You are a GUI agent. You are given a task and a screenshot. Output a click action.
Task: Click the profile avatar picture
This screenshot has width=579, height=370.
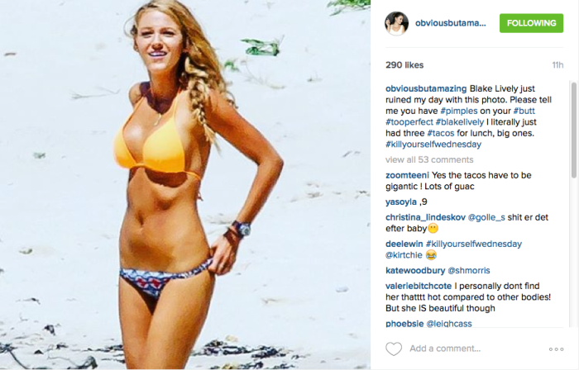pyautogui.click(x=396, y=23)
